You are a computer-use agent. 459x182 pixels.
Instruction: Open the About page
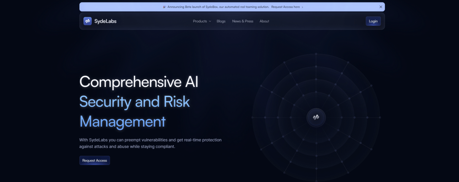264,21
